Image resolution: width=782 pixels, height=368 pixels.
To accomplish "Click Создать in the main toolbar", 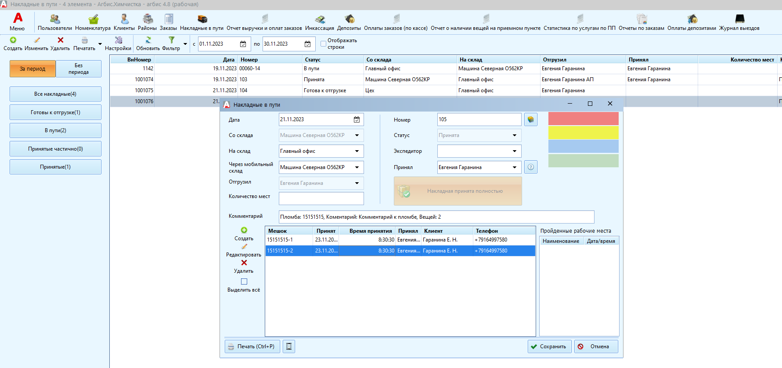I will tap(13, 44).
